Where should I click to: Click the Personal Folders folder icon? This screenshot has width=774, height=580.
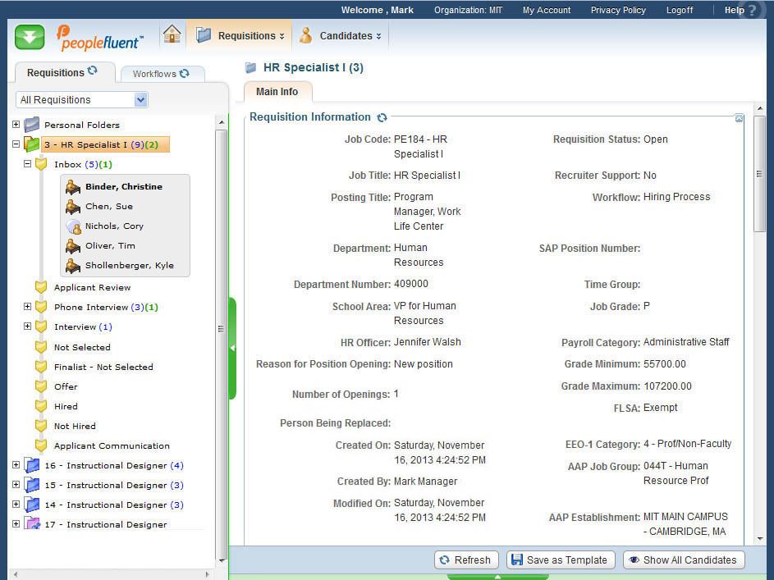coord(32,125)
